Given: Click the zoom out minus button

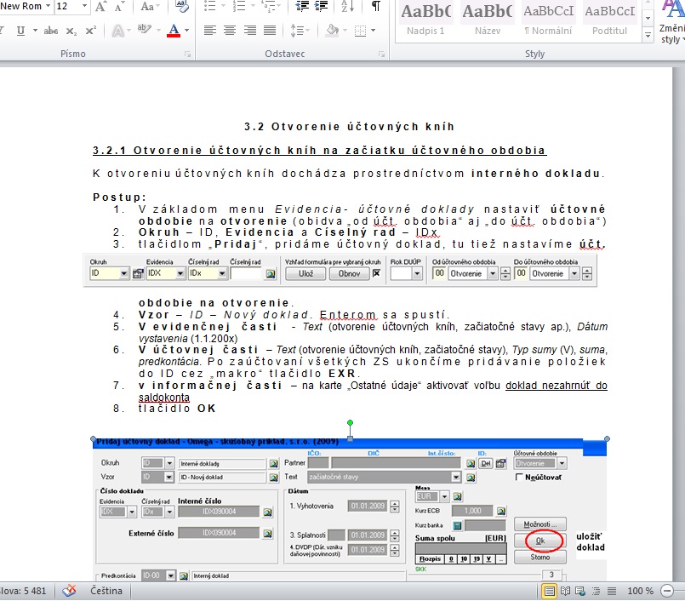Looking at the screenshot, I should click(x=667, y=591).
